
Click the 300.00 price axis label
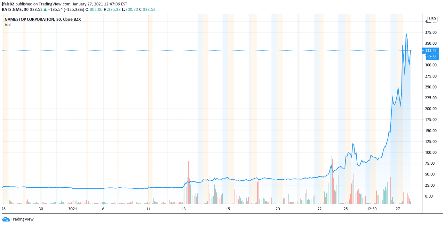tap(431, 65)
